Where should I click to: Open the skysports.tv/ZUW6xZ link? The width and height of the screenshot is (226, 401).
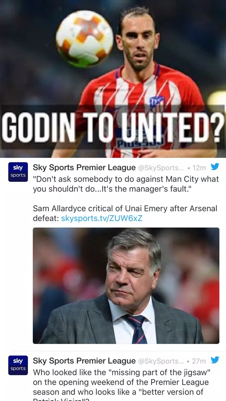point(102,219)
